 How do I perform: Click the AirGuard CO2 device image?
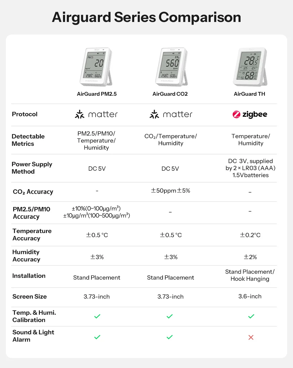tap(172, 67)
